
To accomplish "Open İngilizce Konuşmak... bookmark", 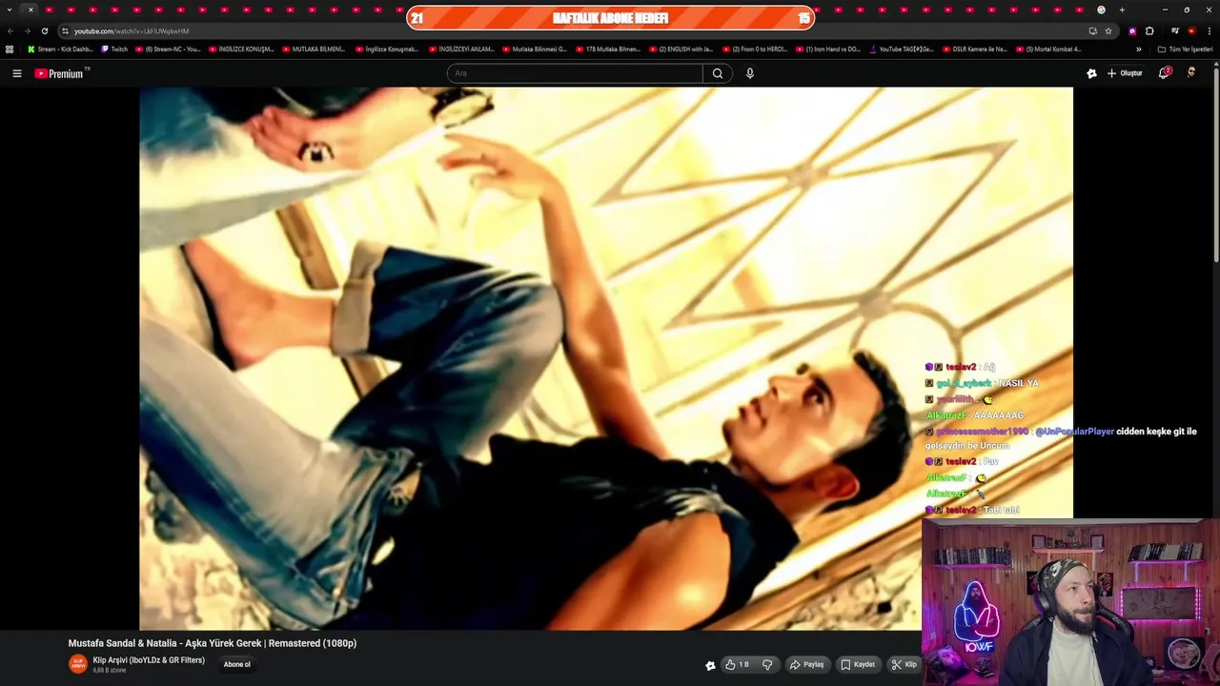I will point(388,49).
